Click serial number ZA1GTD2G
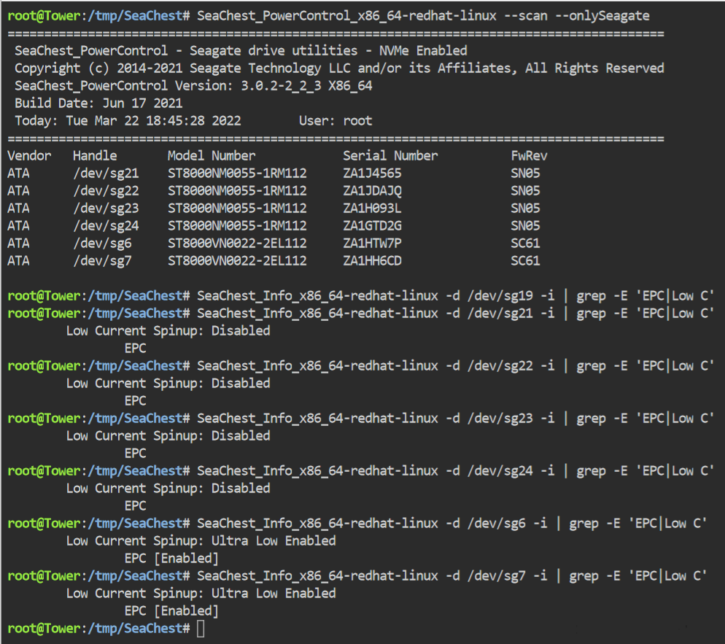725x644 pixels. [372, 226]
